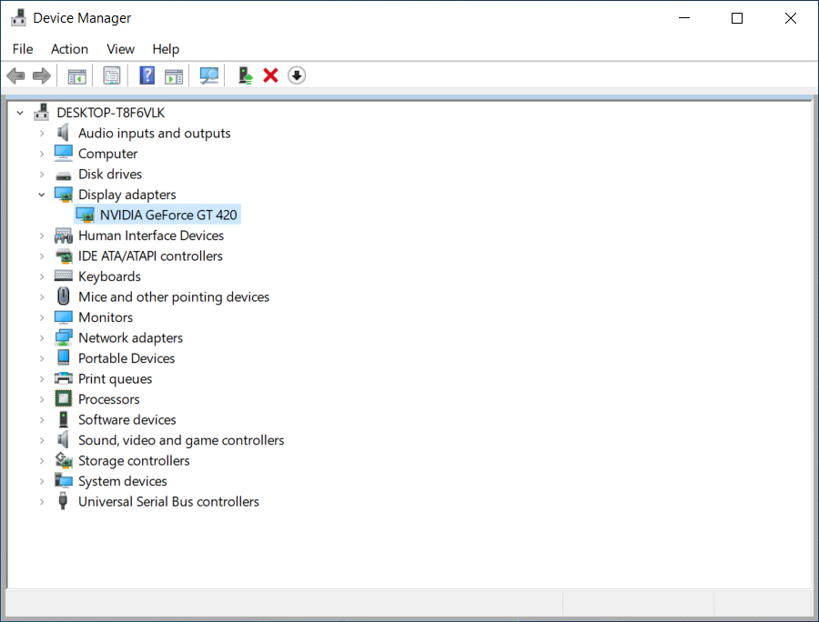Expand Human Interface Devices
Image resolution: width=819 pixels, height=622 pixels.
pos(42,236)
